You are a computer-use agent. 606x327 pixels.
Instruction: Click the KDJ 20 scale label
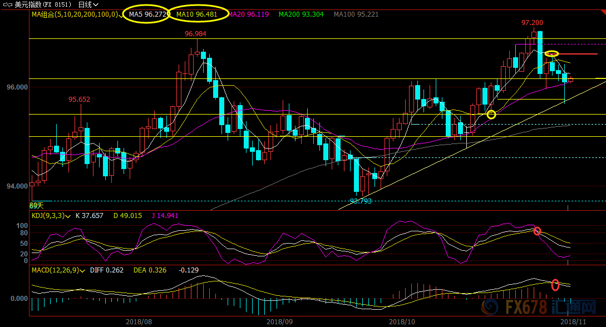23,254
